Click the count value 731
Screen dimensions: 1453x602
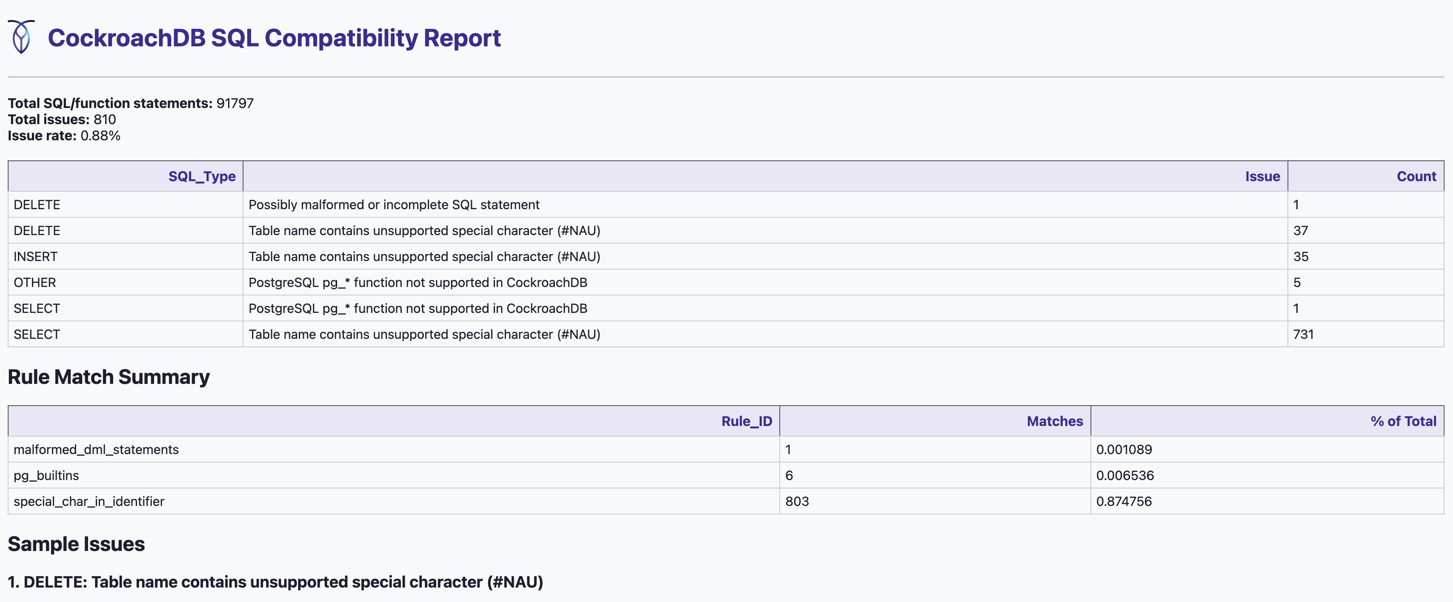coord(1303,334)
